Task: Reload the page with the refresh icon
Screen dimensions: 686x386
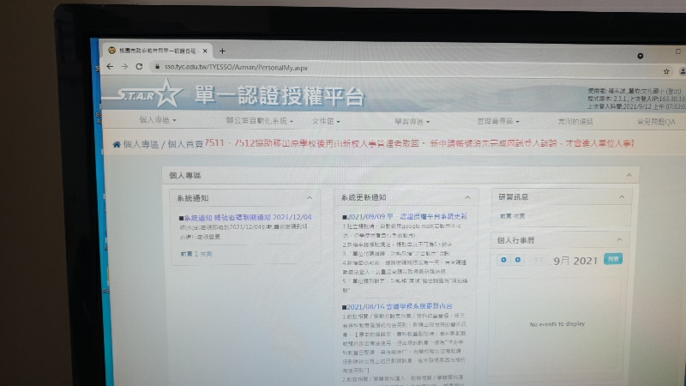Action: pos(139,67)
